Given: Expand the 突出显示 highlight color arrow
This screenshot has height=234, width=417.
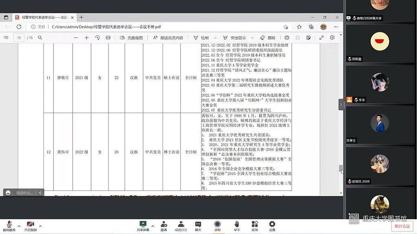Looking at the screenshot, I should click(252, 38).
